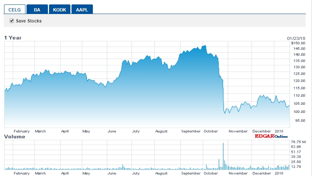View the AAPL stock tab
Image resolution: width=314 pixels, height=176 pixels.
click(x=82, y=10)
